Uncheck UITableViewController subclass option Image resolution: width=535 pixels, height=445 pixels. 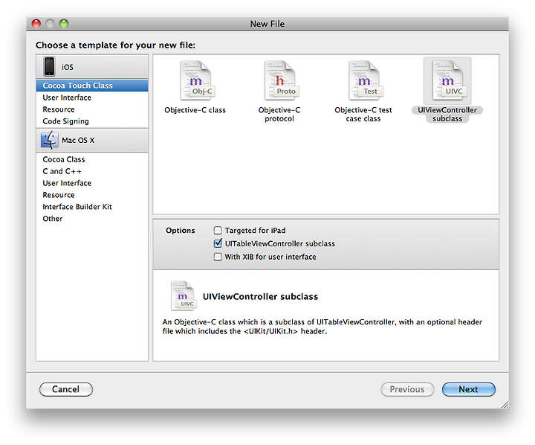click(217, 243)
